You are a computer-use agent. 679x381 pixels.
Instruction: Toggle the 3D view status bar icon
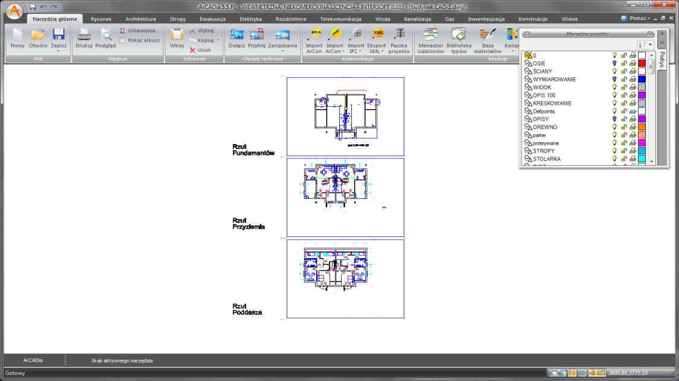click(562, 373)
